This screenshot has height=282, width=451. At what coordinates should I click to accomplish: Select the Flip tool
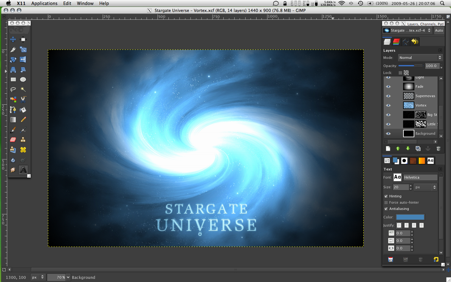23,60
